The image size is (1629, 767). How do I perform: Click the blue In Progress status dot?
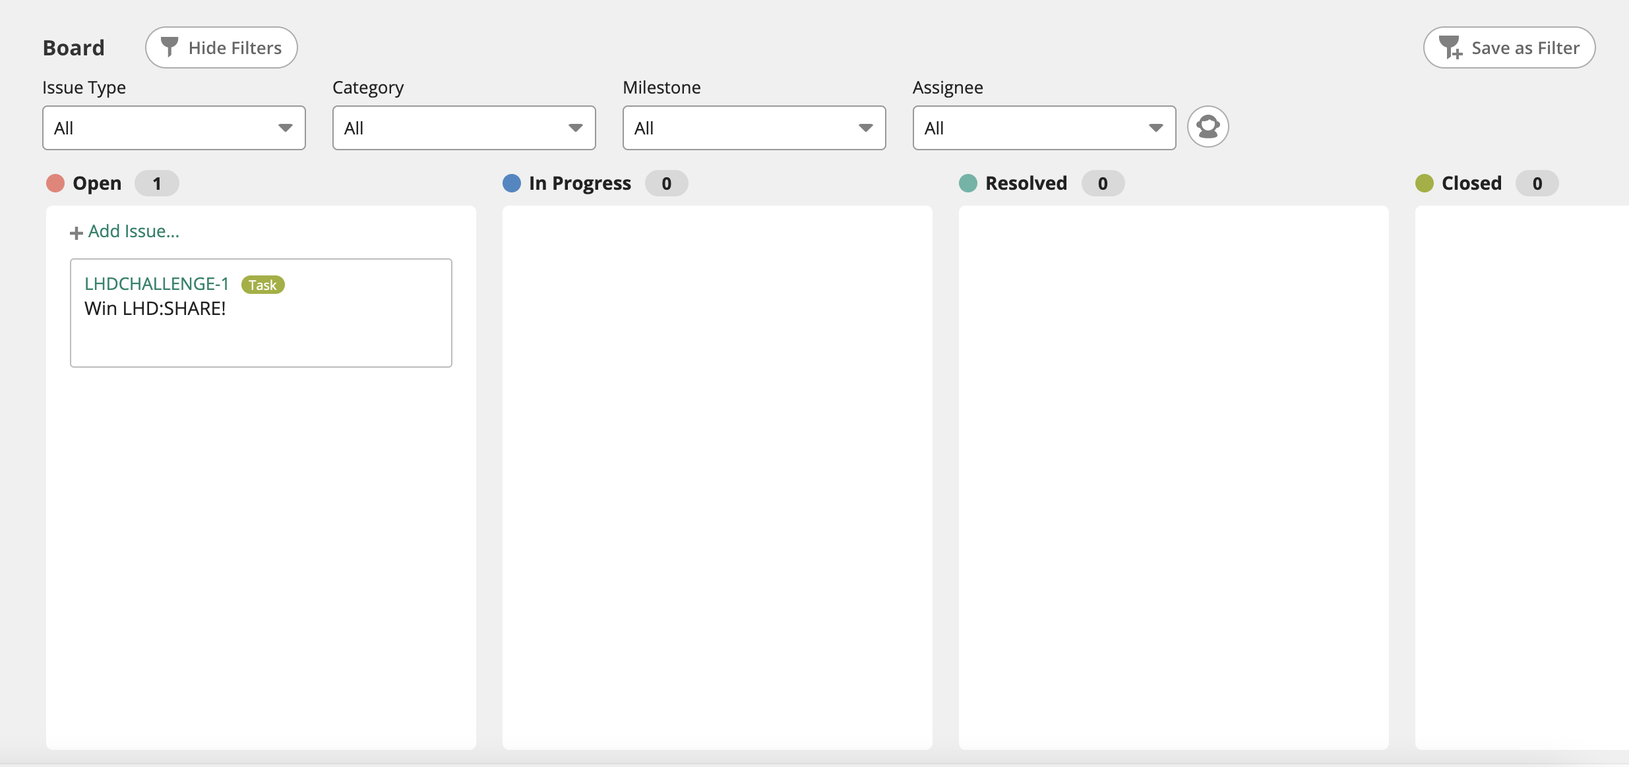tap(512, 183)
